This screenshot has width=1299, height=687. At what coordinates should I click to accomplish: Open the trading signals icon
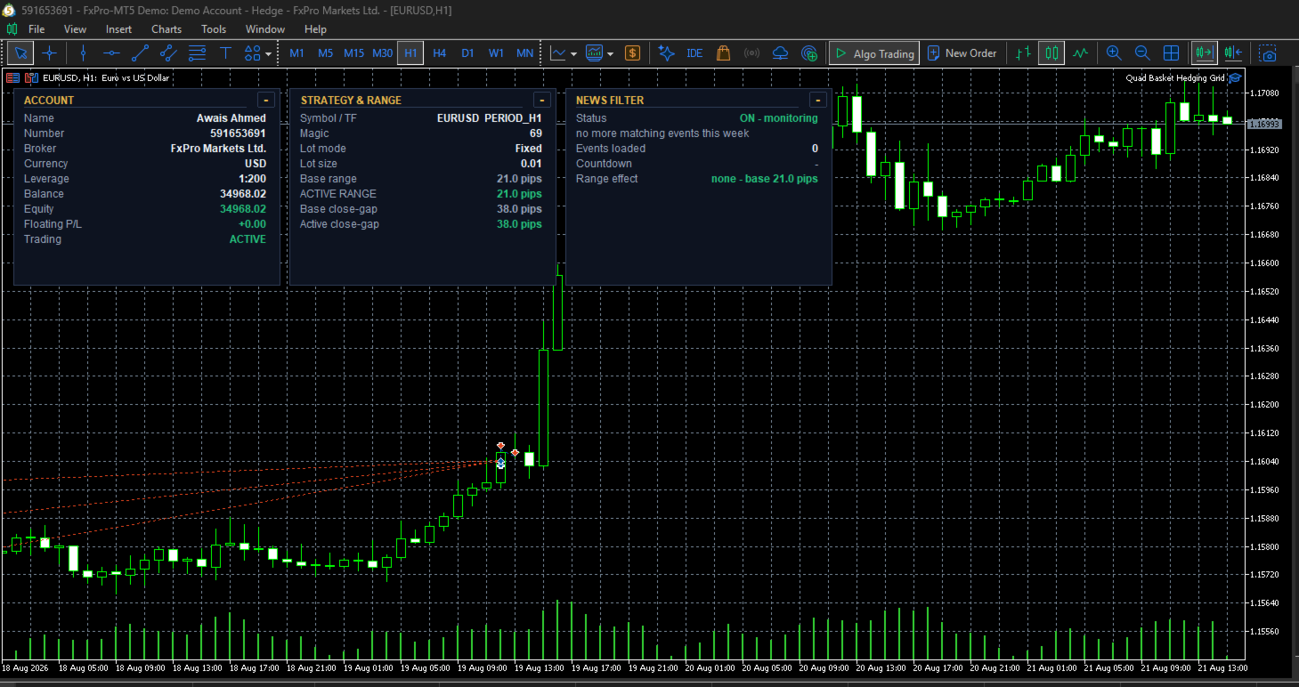tap(751, 53)
